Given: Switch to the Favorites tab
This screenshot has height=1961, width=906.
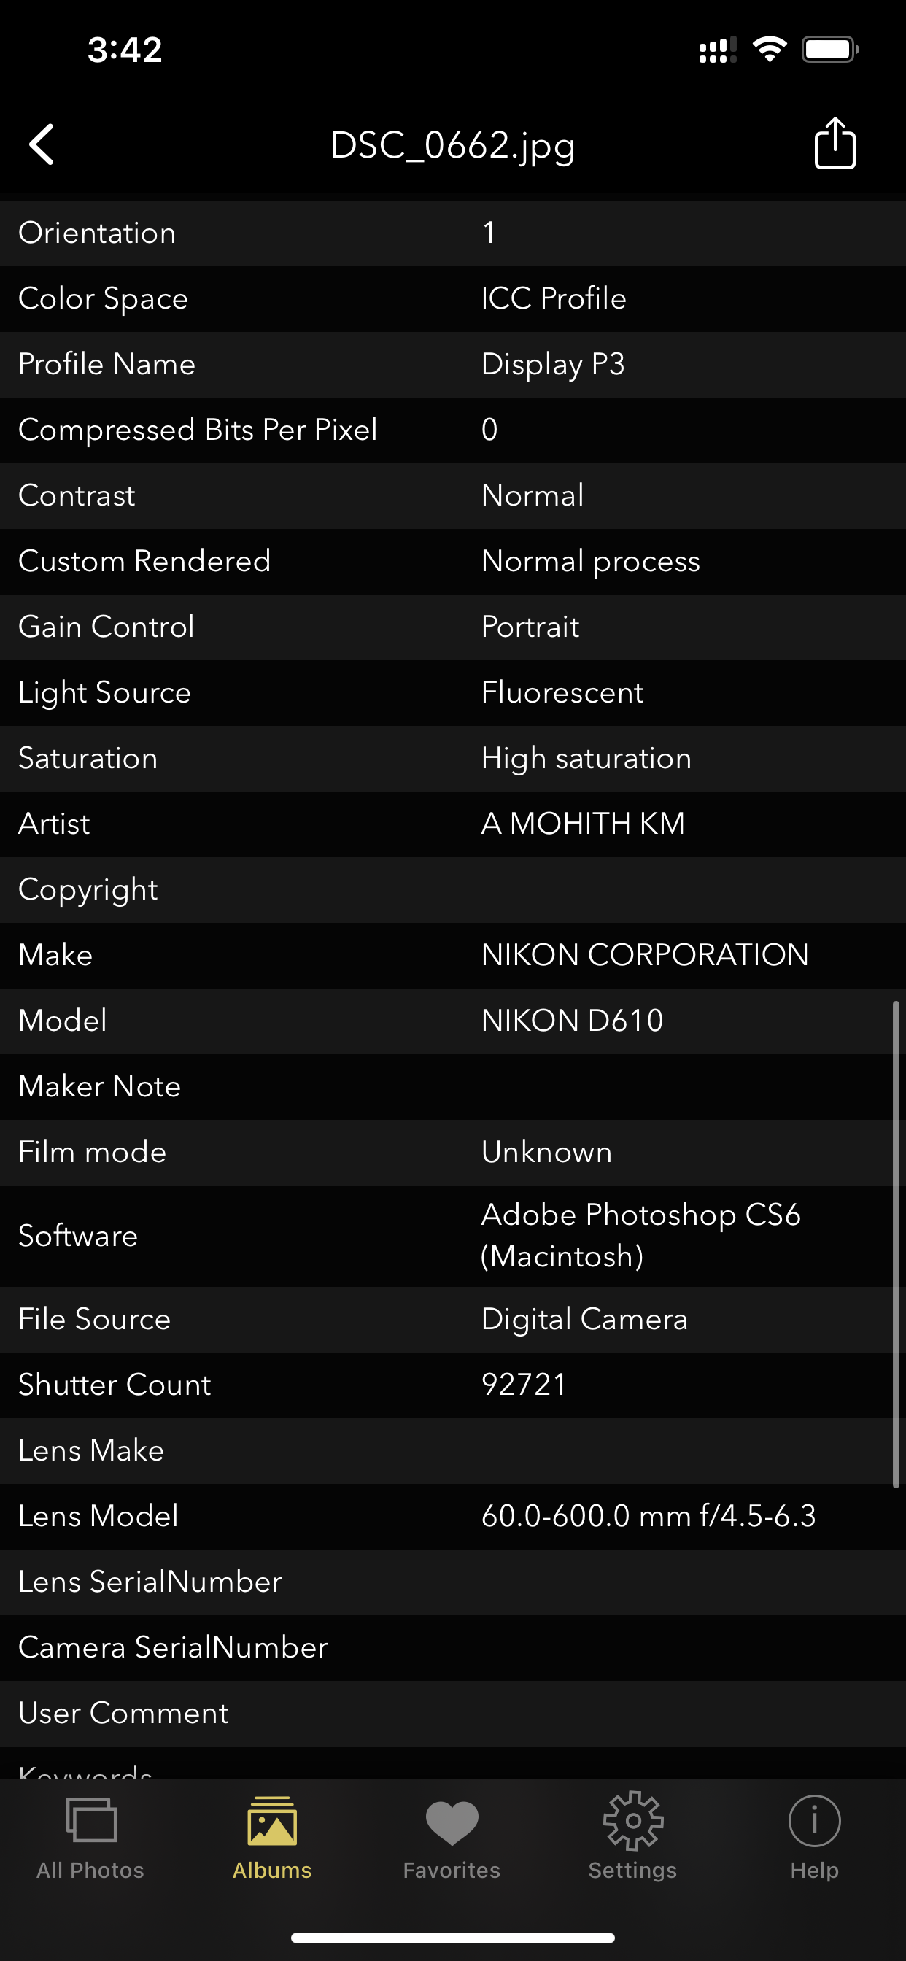Looking at the screenshot, I should pos(452,1842).
